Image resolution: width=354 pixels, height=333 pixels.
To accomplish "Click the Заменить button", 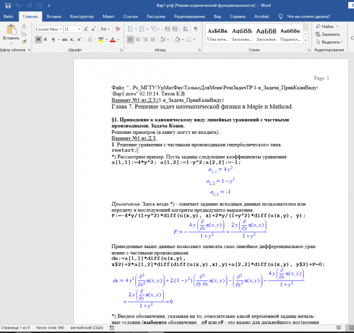I will click(x=330, y=34).
